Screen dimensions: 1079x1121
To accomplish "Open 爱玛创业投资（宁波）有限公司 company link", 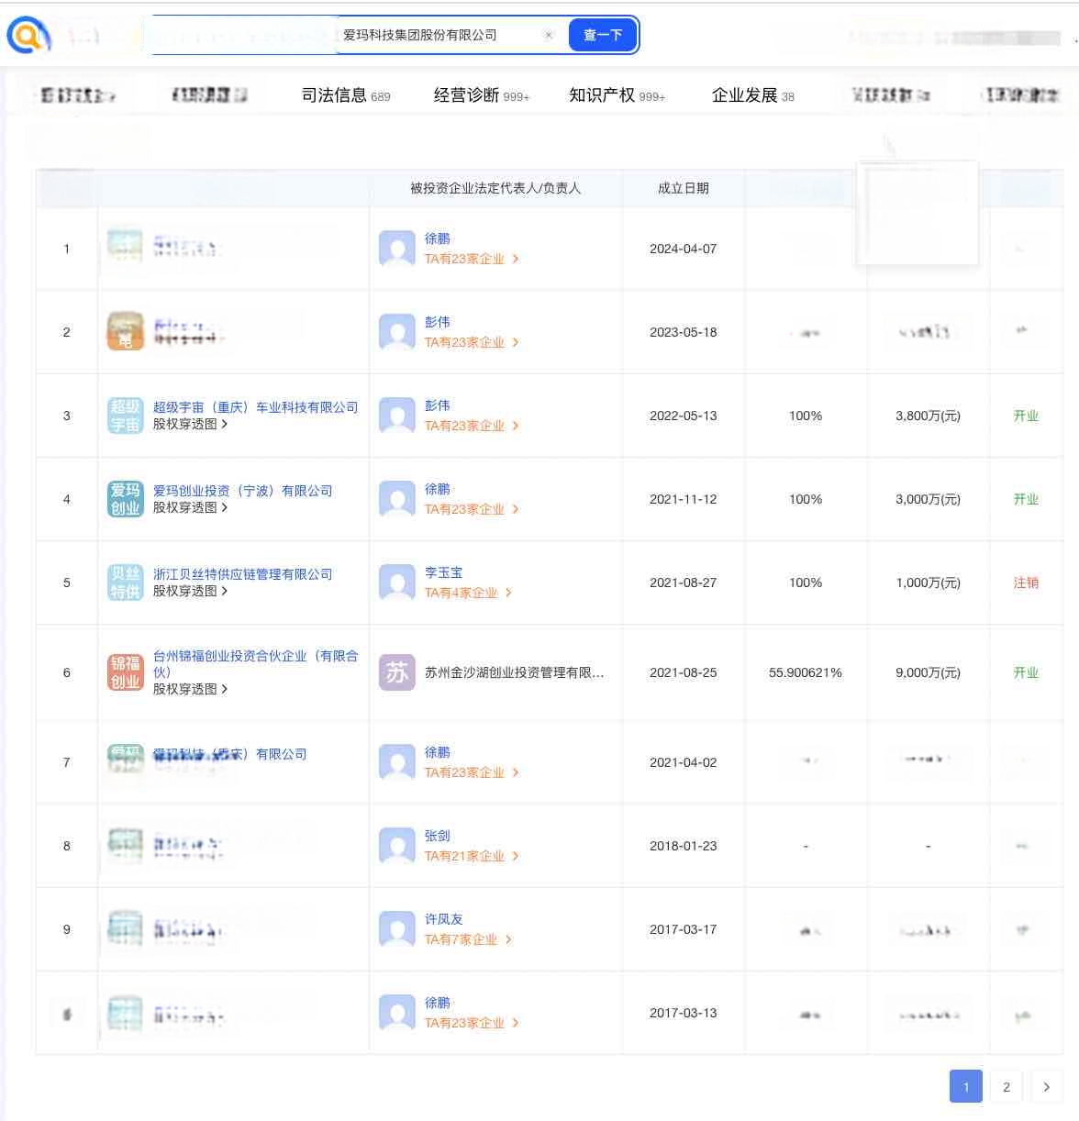I will pos(242,491).
